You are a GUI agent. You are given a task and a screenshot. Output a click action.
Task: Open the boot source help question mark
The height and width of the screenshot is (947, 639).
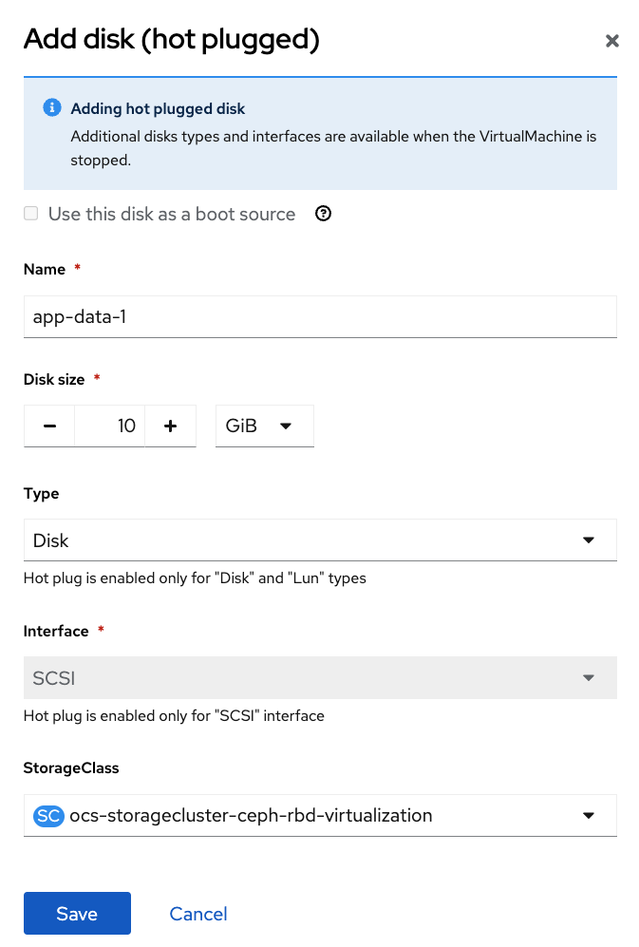tap(323, 214)
